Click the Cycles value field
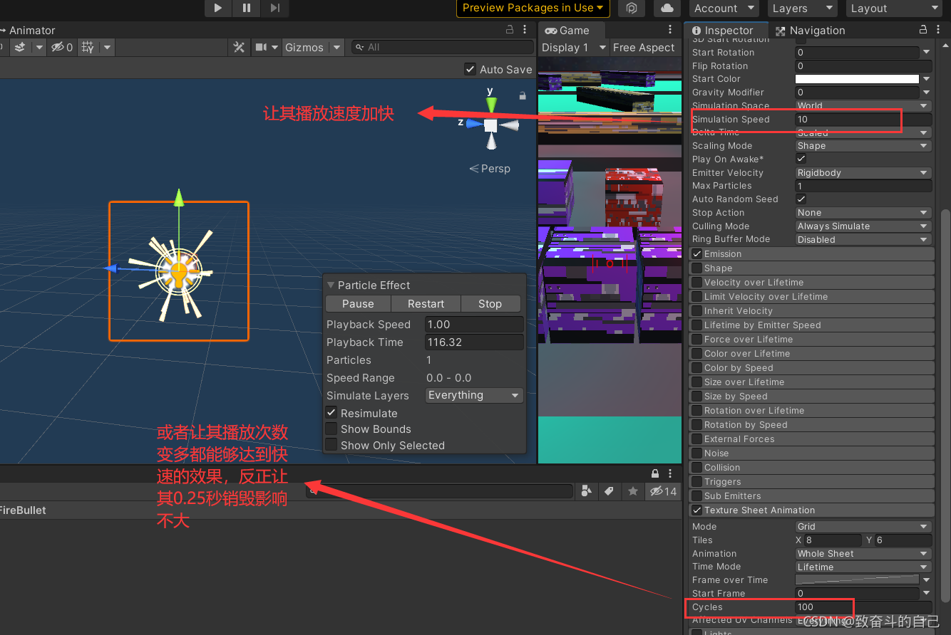 pyautogui.click(x=863, y=607)
